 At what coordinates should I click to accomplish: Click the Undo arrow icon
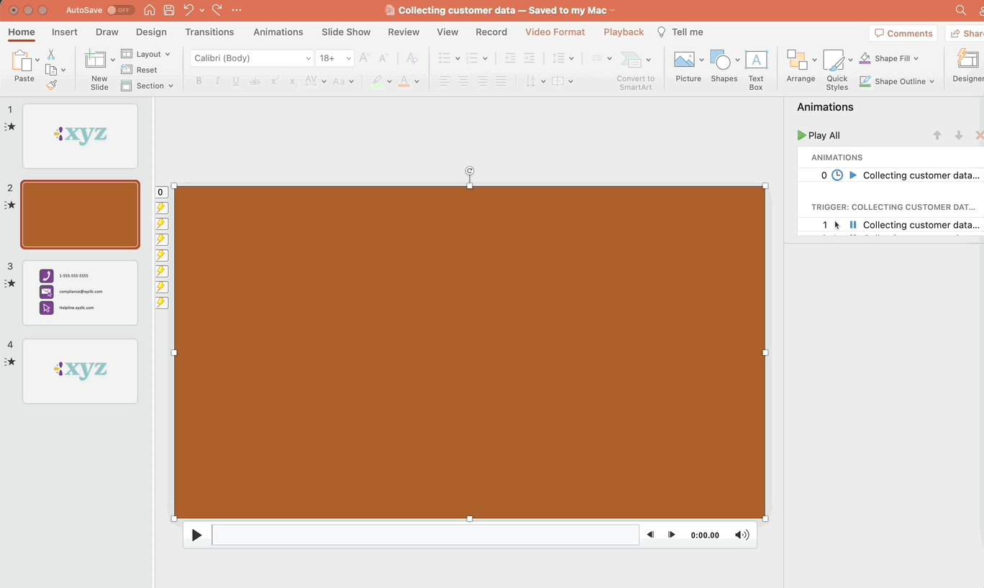188,10
